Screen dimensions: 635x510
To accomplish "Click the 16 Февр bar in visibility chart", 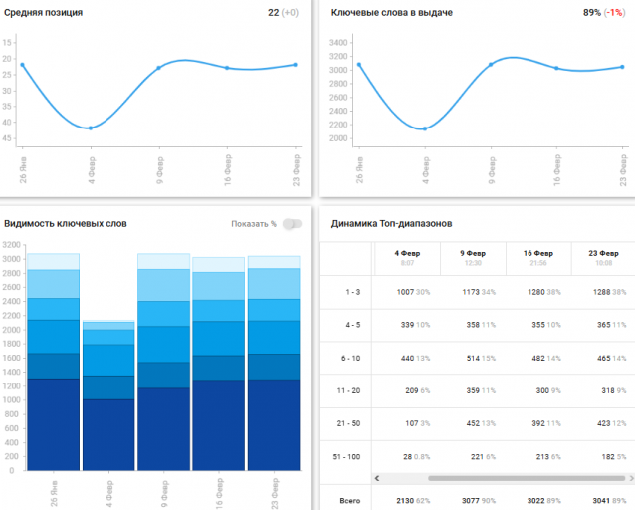I will click(x=218, y=364).
